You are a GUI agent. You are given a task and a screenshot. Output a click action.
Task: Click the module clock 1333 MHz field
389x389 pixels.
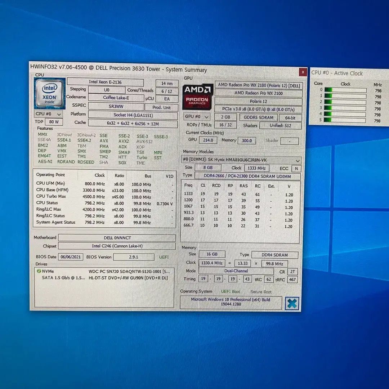(256, 168)
